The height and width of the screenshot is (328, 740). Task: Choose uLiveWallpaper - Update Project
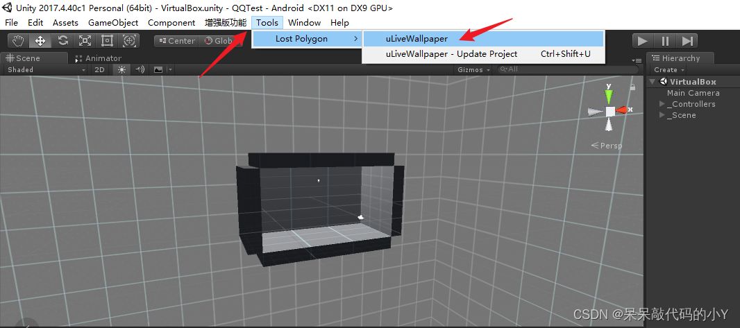click(483, 54)
